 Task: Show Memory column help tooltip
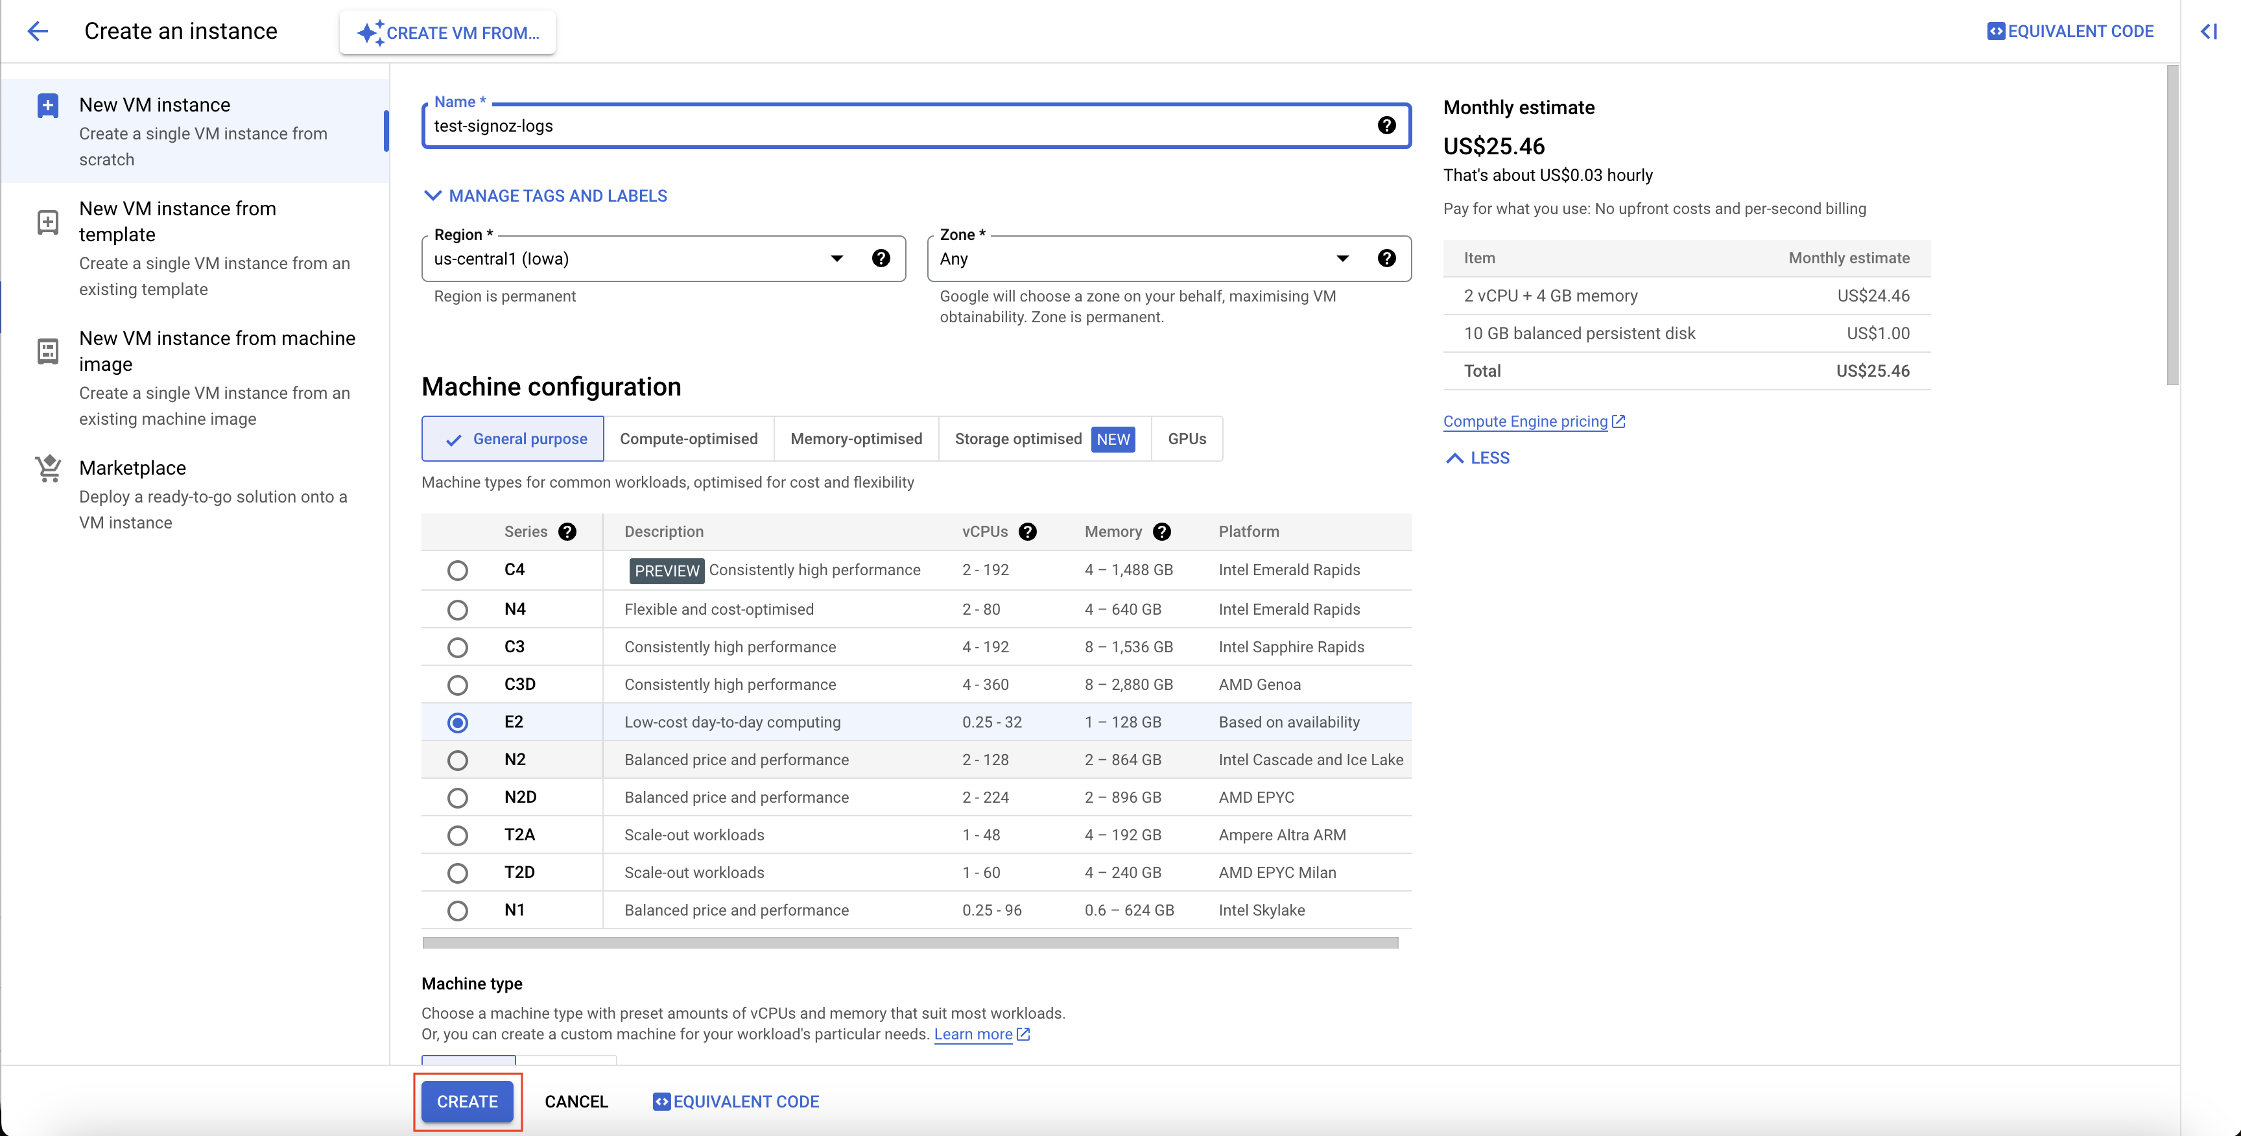(x=1161, y=532)
